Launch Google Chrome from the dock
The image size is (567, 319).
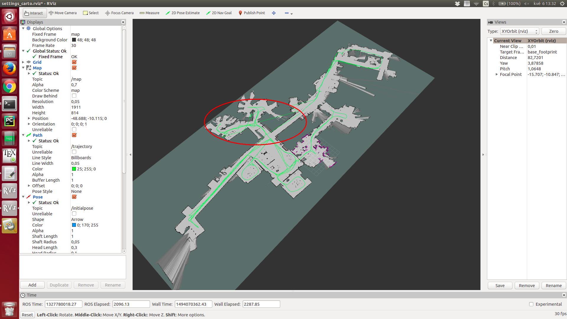(x=9, y=86)
